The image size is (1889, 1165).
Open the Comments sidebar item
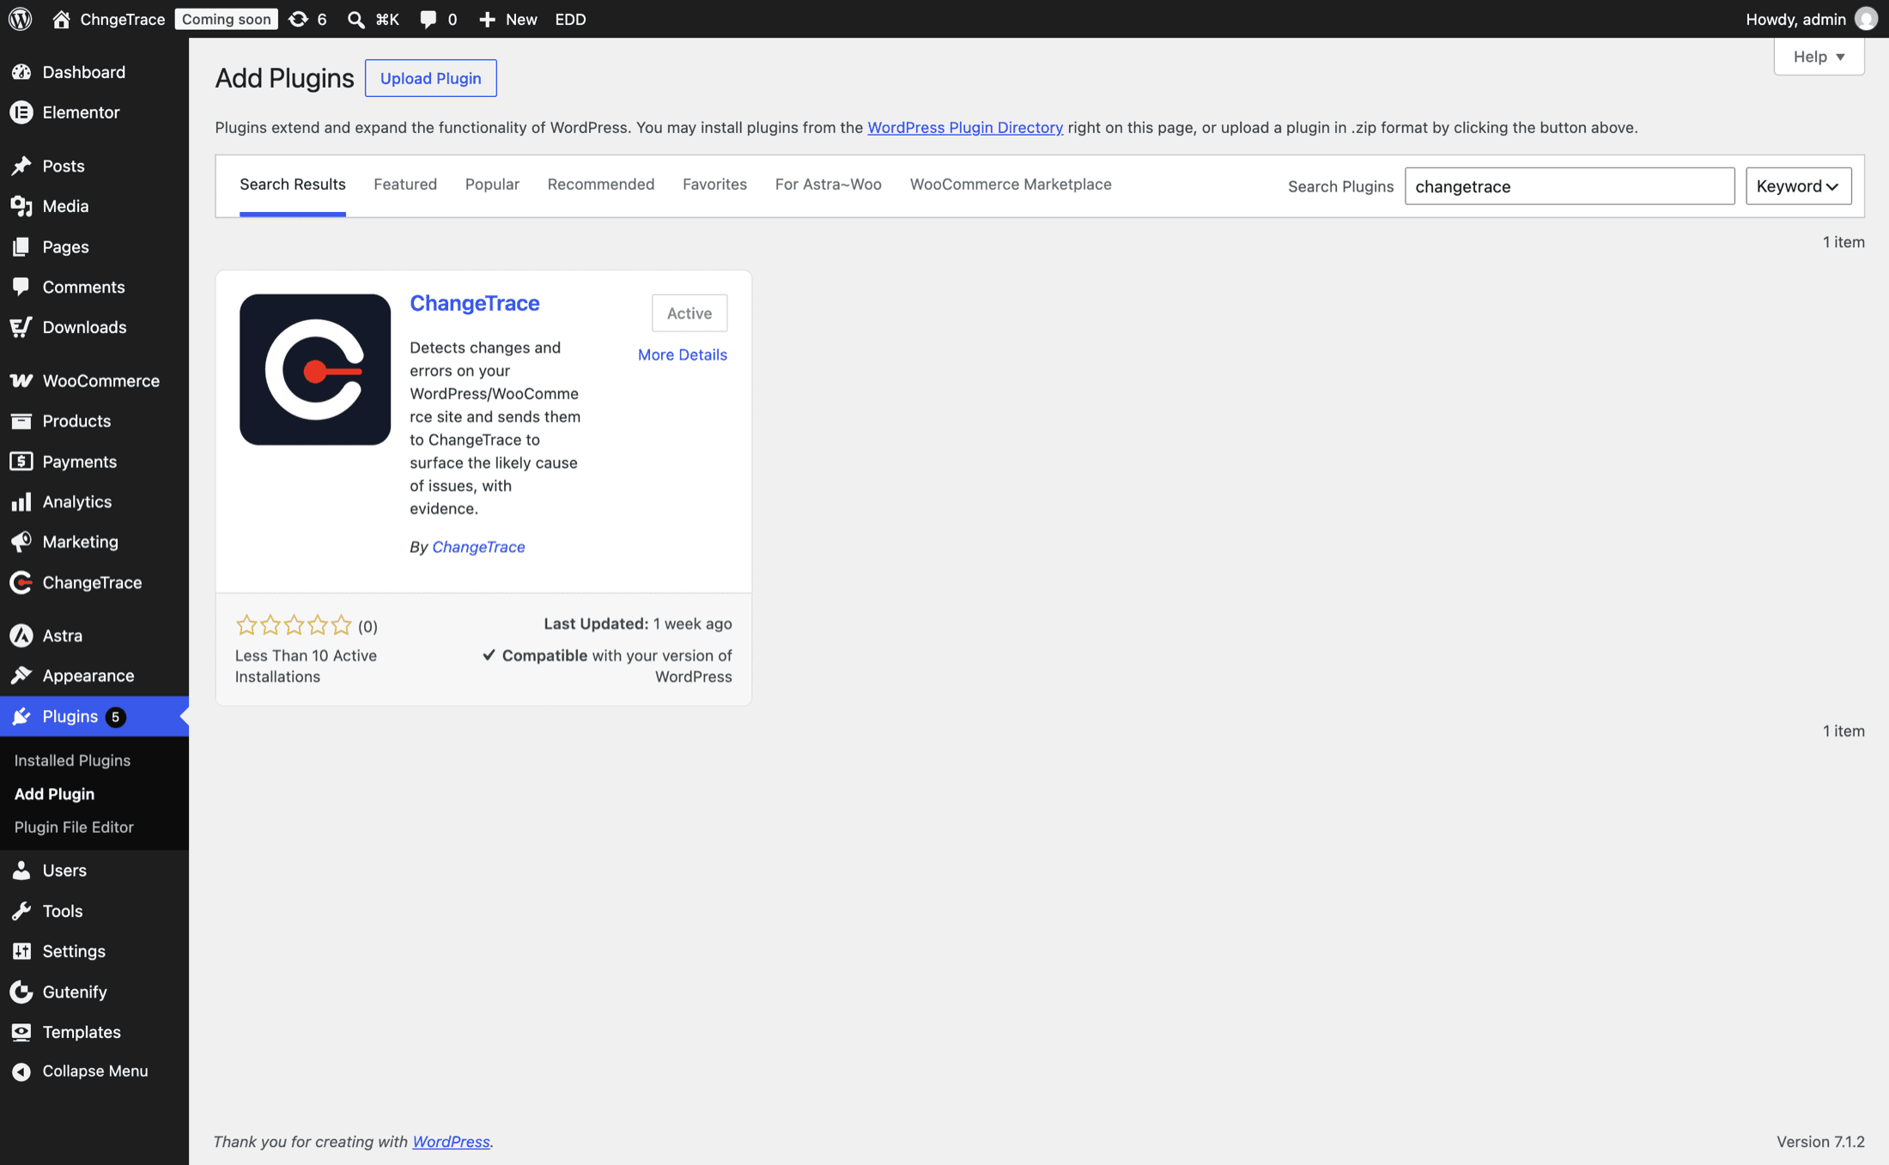coord(94,287)
